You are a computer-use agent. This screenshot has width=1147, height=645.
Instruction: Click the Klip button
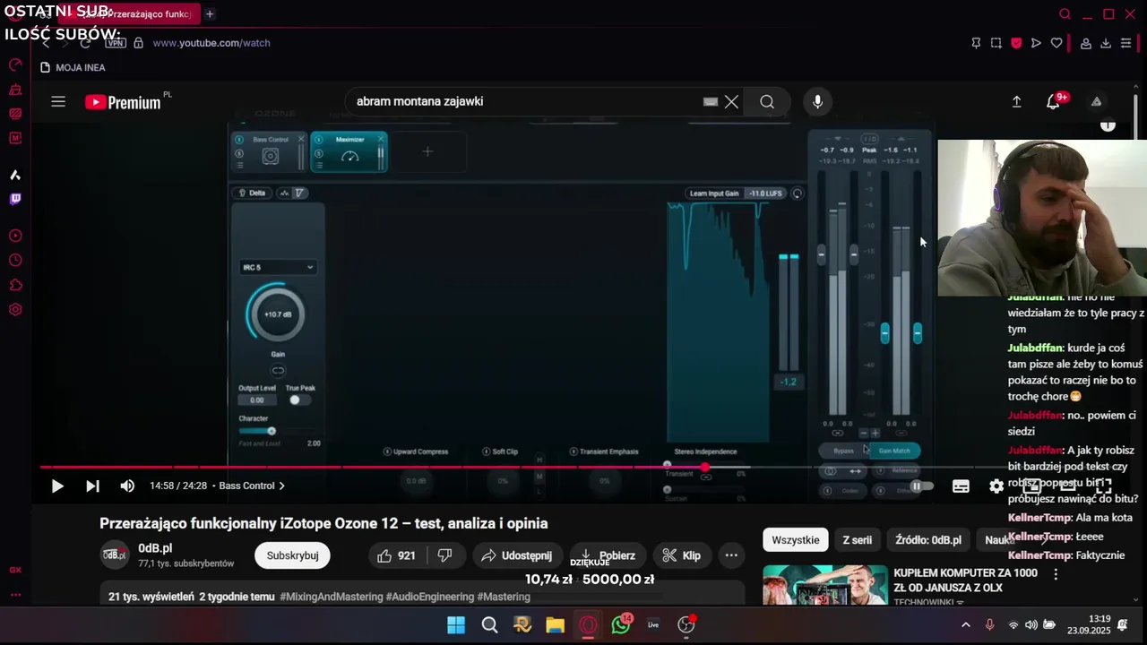[x=682, y=555]
